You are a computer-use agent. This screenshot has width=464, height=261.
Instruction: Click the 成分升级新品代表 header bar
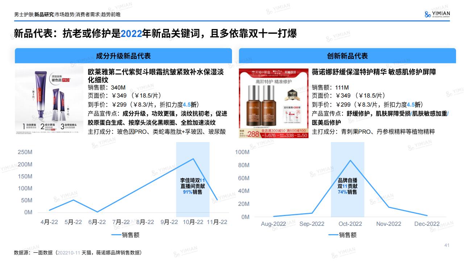click(x=123, y=56)
